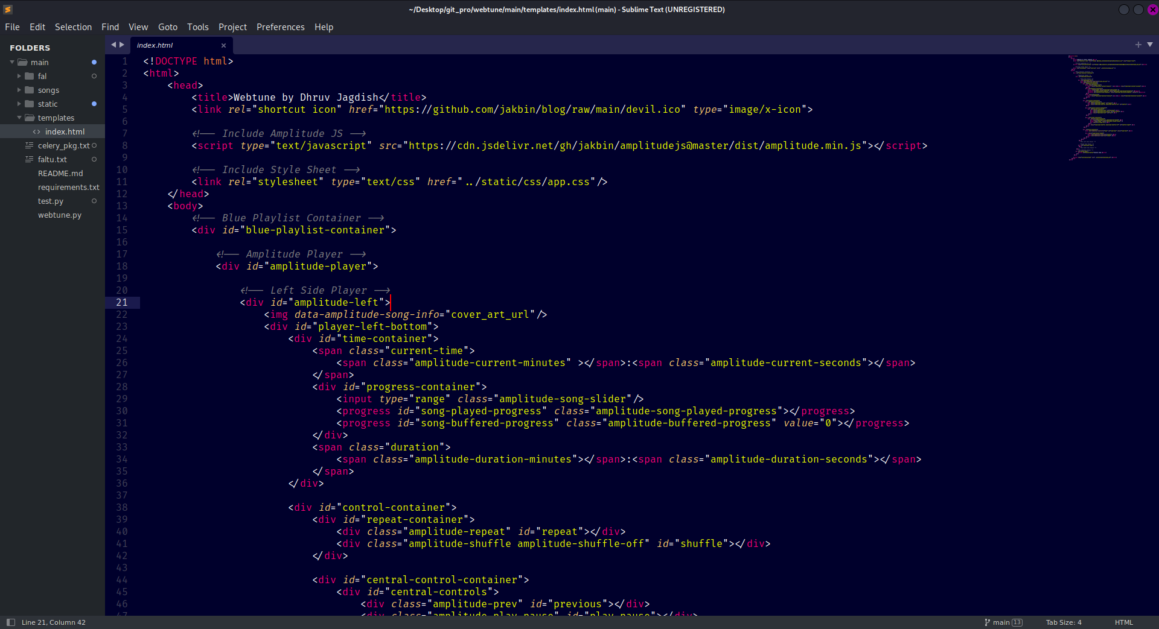The image size is (1159, 629).
Task: Go to previous tab with left arrow
Action: 113,45
